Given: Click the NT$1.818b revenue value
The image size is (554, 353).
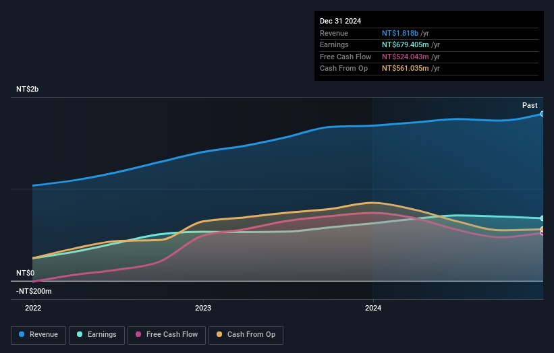Looking at the screenshot, I should tap(400, 33).
